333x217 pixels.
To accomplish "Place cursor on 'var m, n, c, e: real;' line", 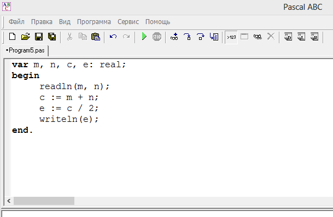I will tap(69, 64).
